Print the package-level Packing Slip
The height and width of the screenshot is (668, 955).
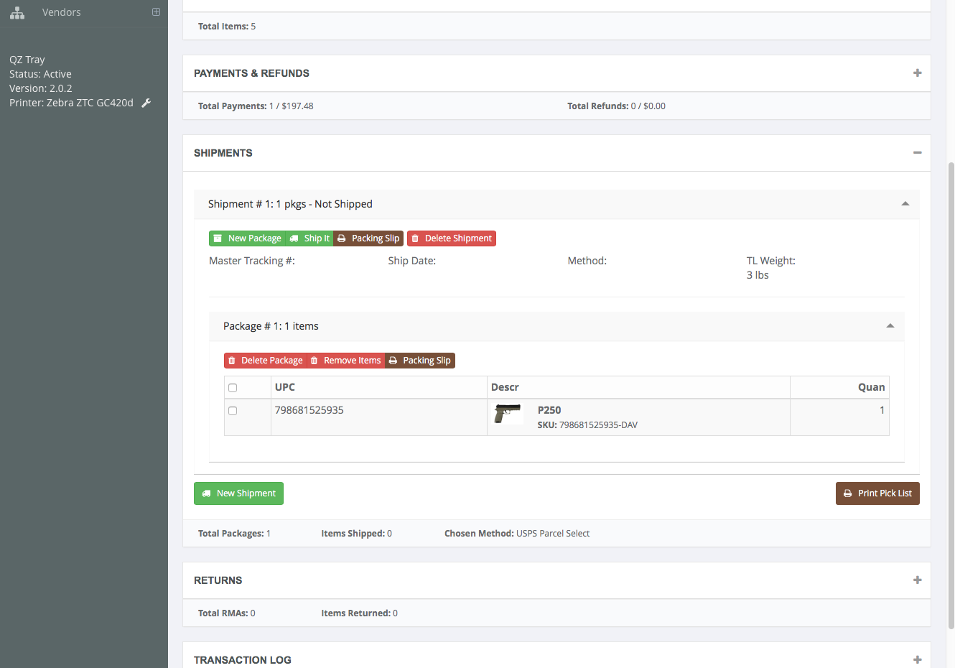coord(420,361)
